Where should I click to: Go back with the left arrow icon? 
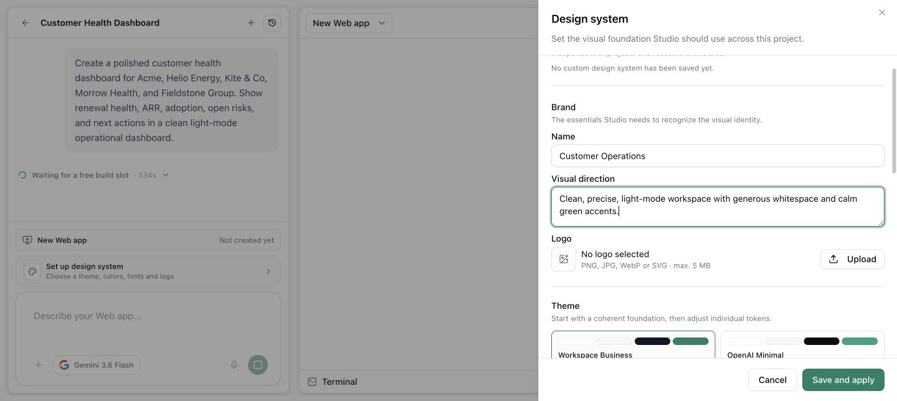[x=26, y=22]
